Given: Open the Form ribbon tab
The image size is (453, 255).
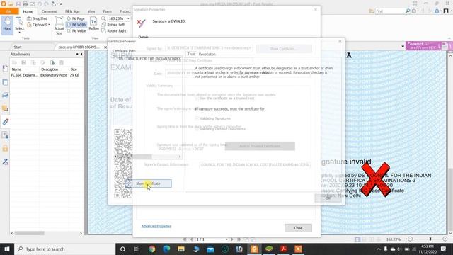Looking at the screenshot, I should coord(107,11).
